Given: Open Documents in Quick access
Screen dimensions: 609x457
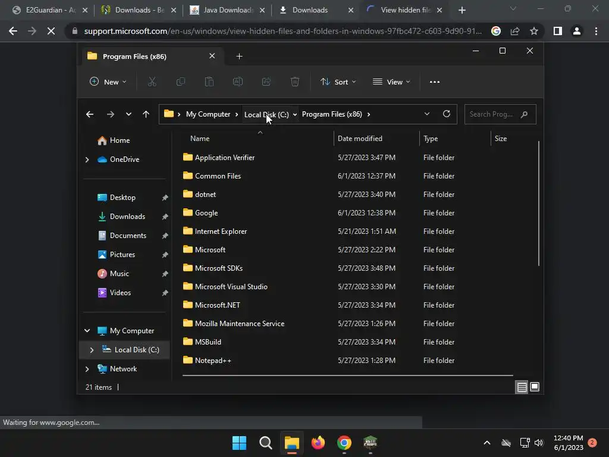Looking at the screenshot, I should tap(128, 236).
